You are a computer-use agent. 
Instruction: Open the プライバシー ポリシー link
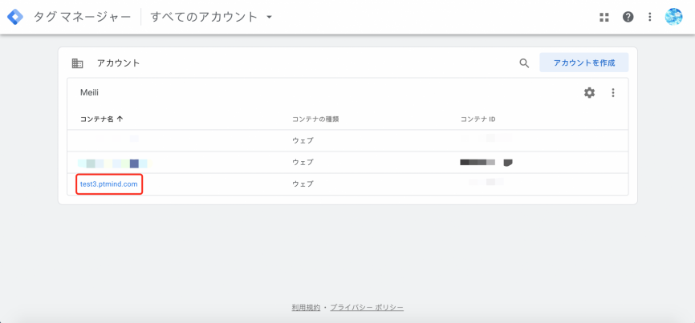(367, 307)
